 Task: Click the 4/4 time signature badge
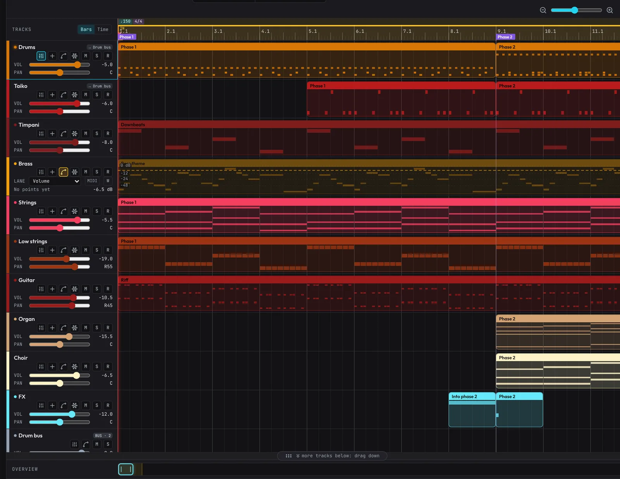(138, 21)
